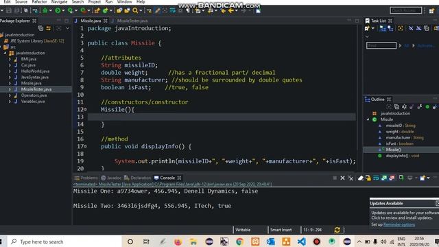The width and height of the screenshot is (439, 247).
Task: Switch to the Javadoc tab
Action: [111, 178]
